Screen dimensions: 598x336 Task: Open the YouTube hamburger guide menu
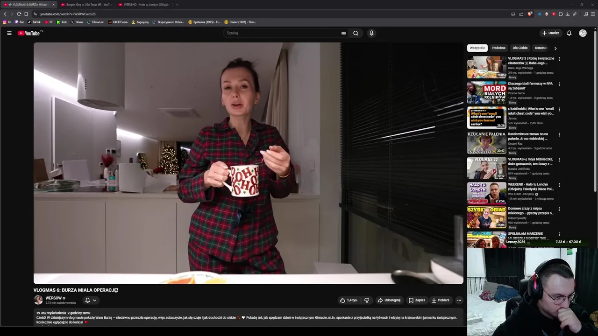click(9, 33)
